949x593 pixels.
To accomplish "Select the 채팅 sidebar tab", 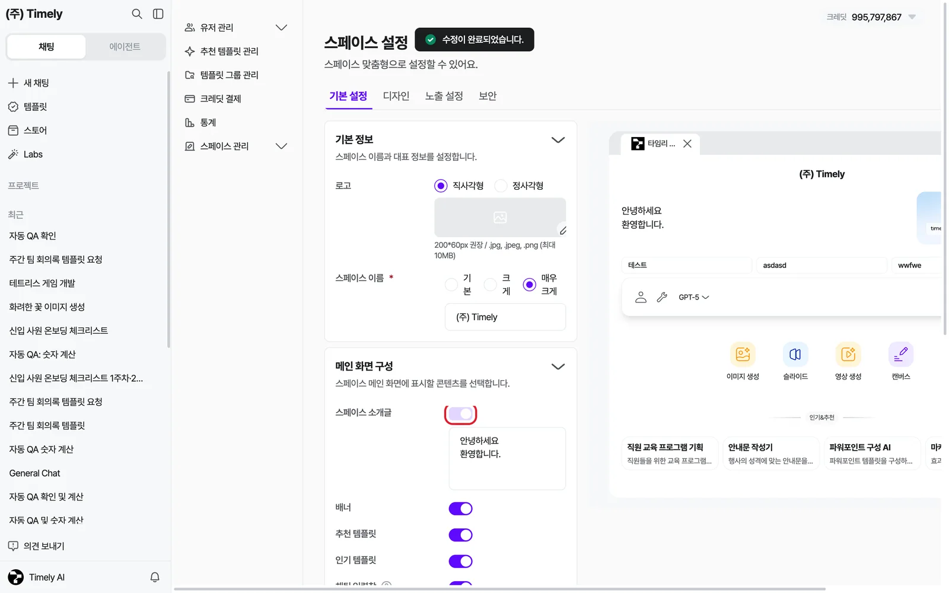I will [x=46, y=46].
